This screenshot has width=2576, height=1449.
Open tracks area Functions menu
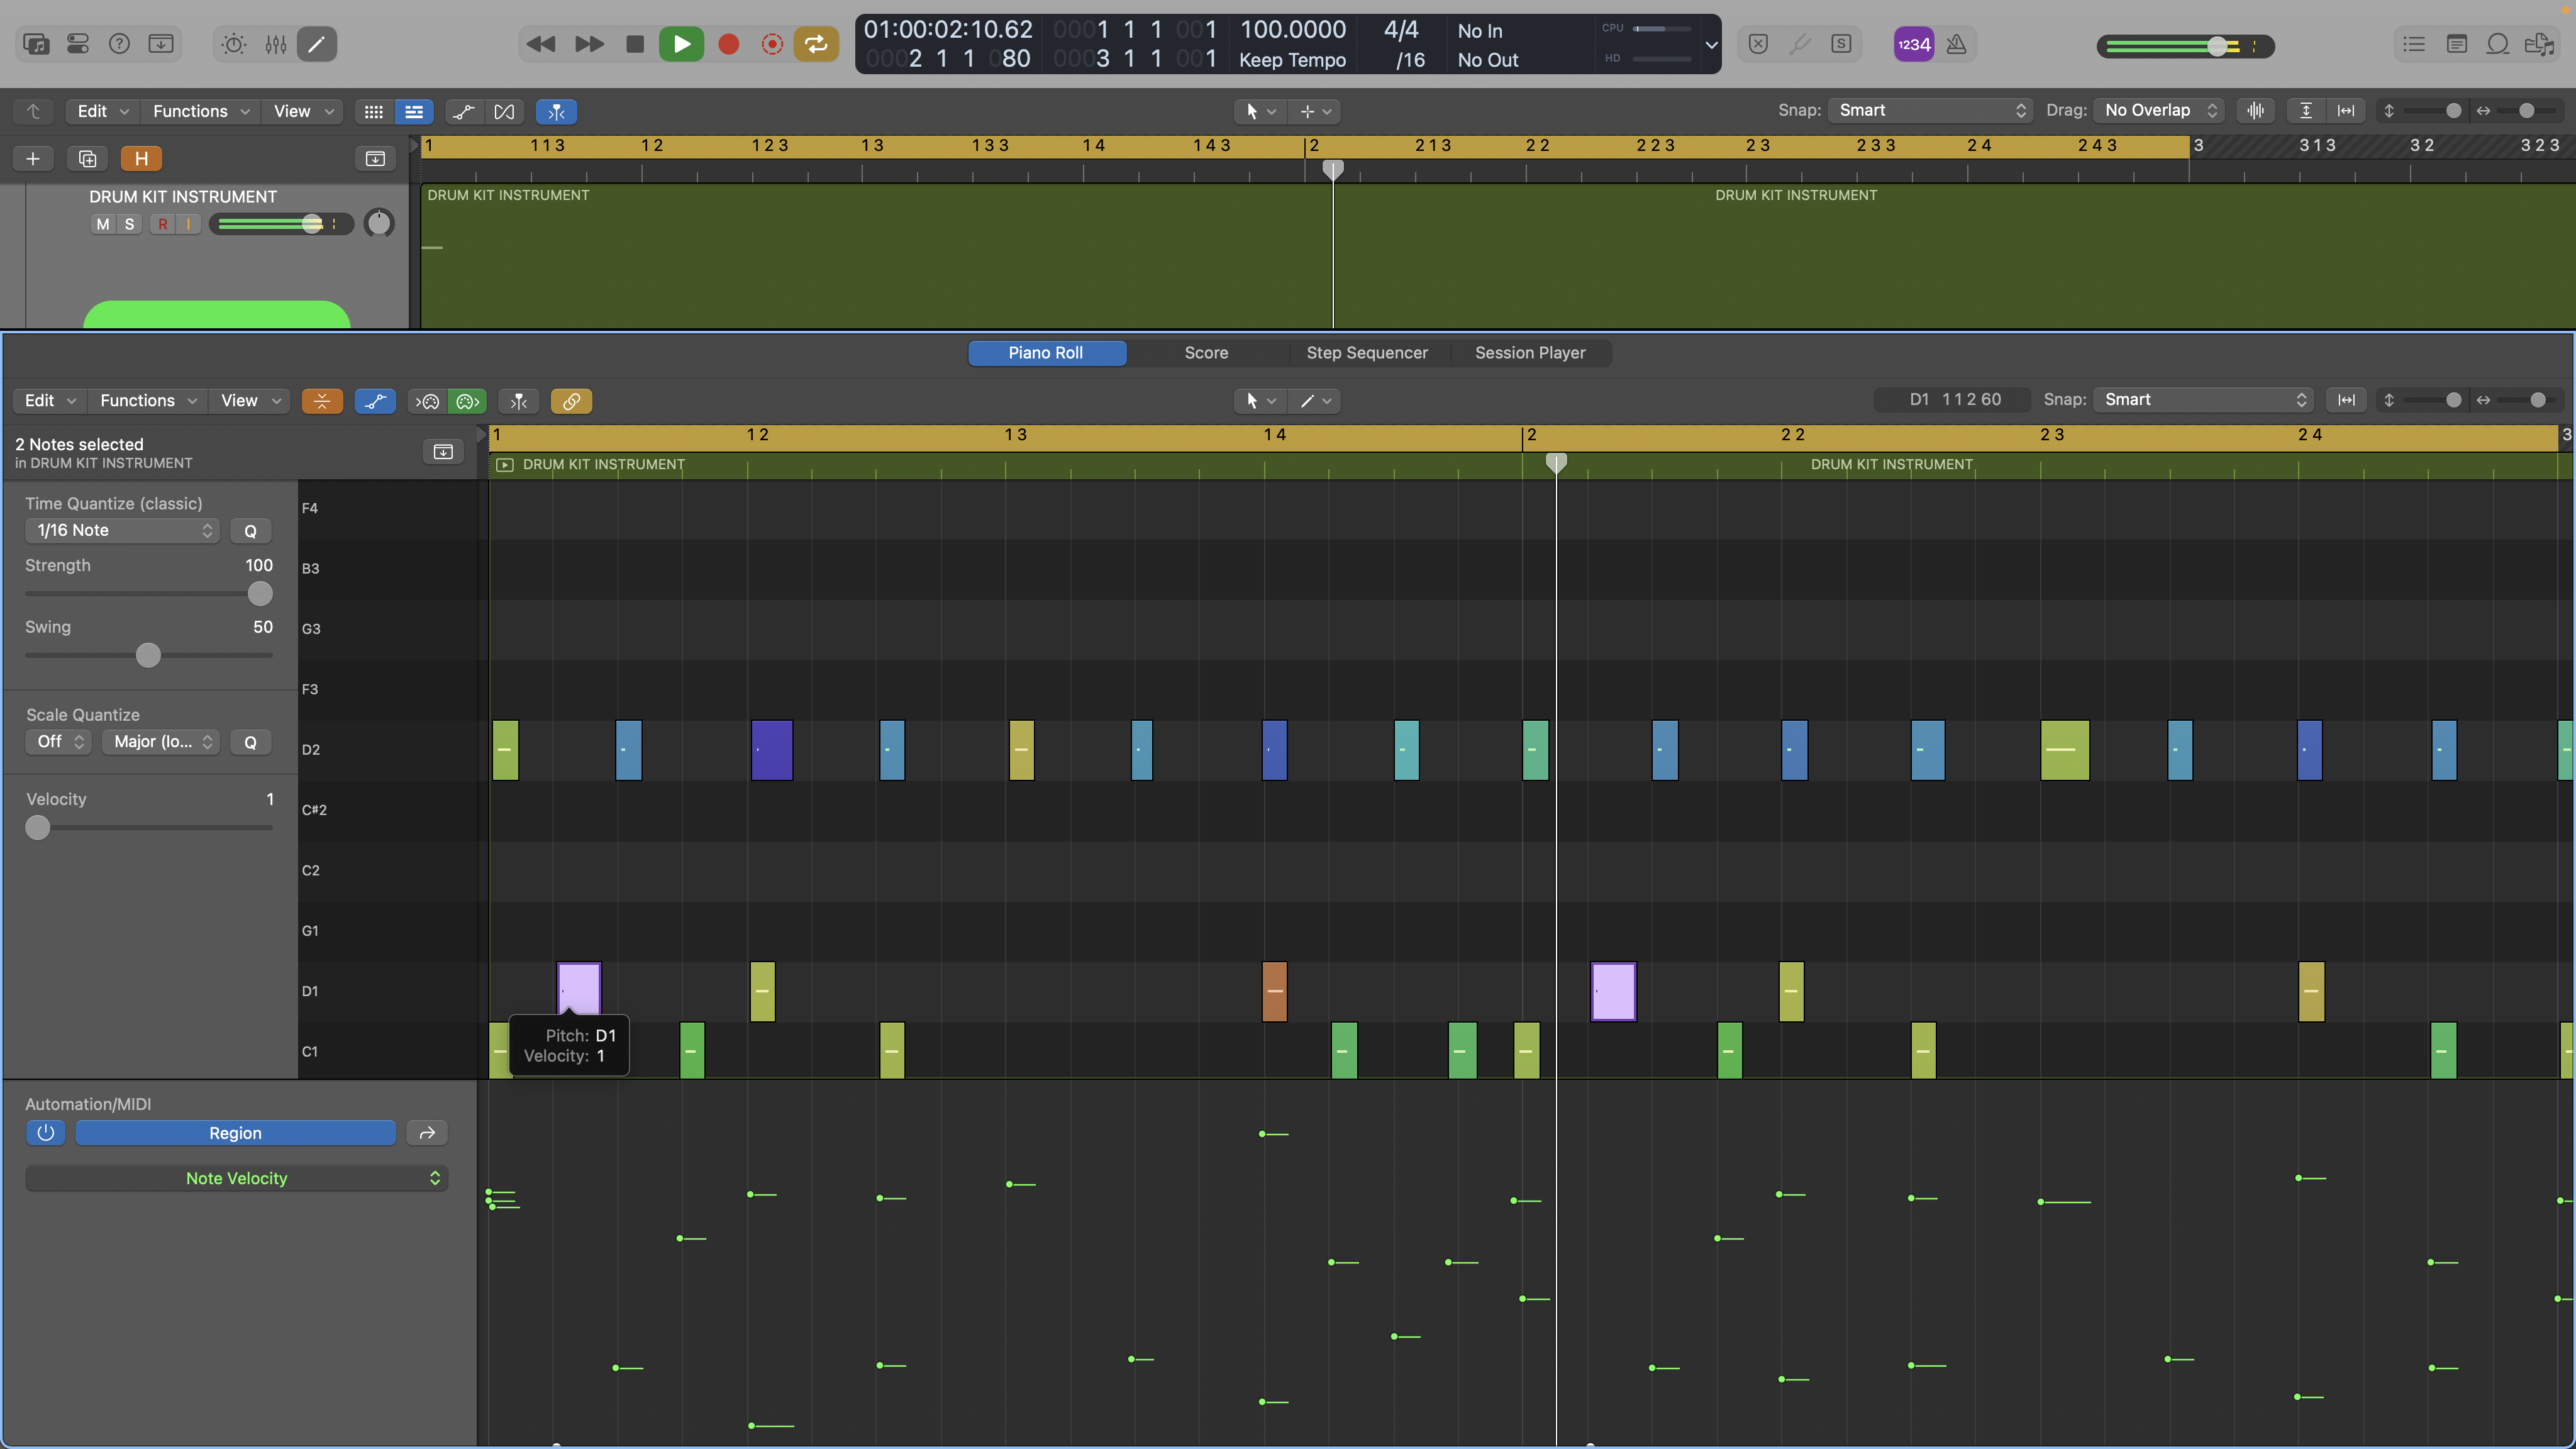[x=200, y=111]
